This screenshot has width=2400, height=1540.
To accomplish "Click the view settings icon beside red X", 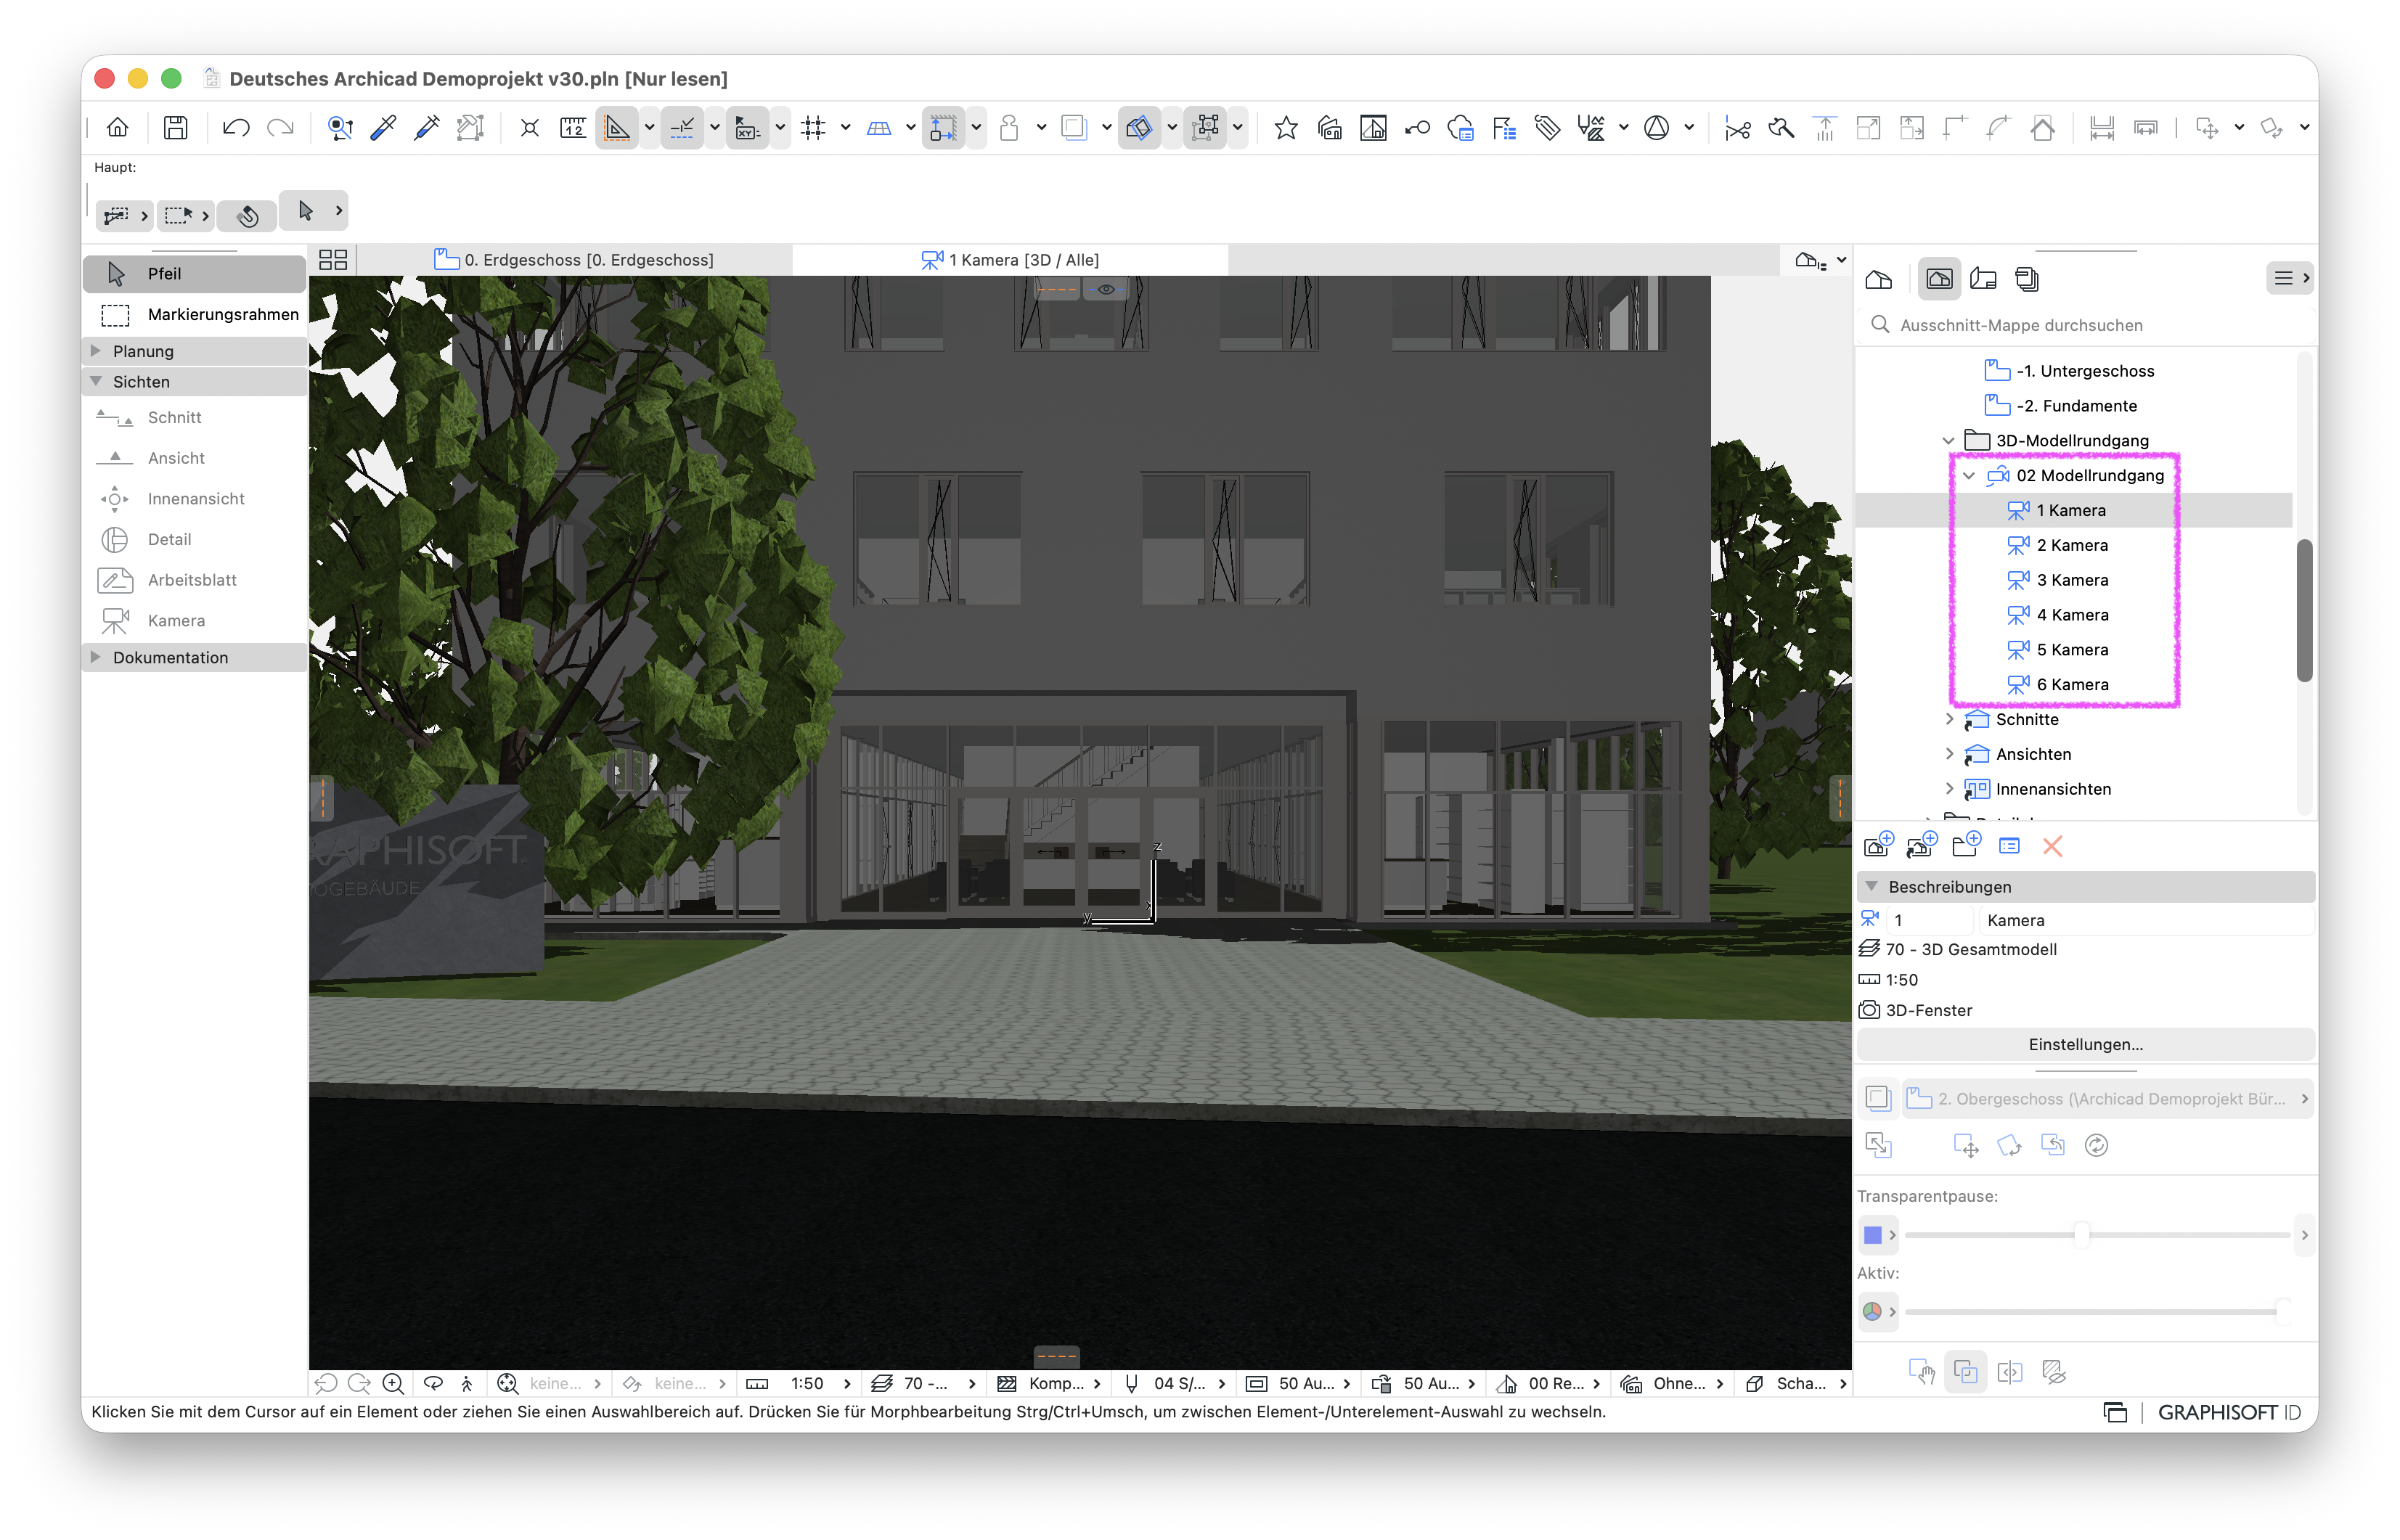I will point(2009,846).
